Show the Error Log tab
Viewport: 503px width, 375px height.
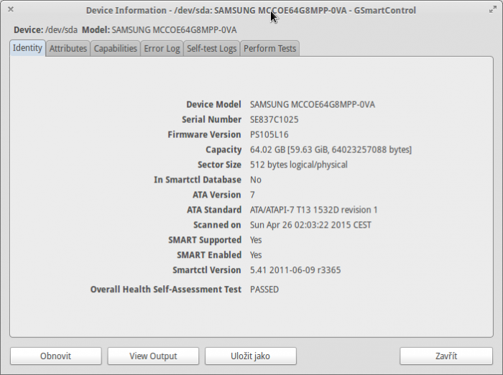coord(162,48)
